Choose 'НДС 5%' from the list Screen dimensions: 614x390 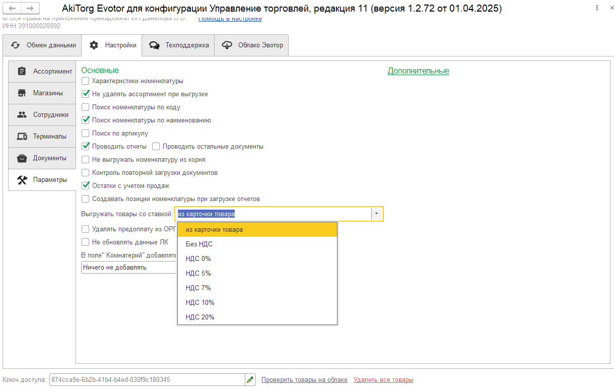[x=257, y=274]
